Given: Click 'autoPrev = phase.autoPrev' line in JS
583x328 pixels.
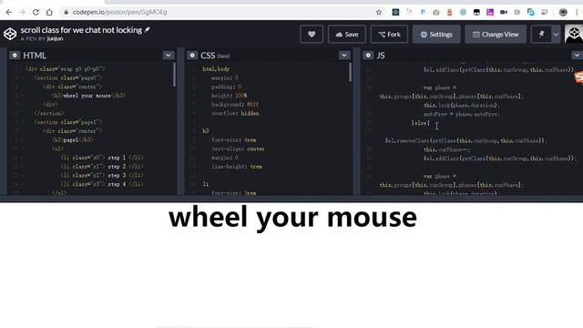Looking at the screenshot, I should (462, 114).
